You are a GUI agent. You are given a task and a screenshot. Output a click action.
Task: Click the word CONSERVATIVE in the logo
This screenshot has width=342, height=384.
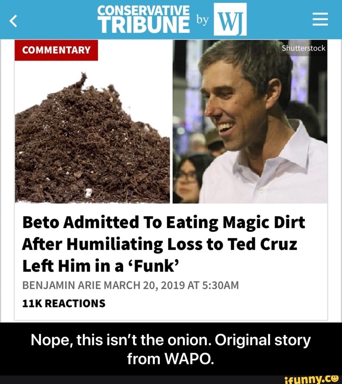click(143, 11)
